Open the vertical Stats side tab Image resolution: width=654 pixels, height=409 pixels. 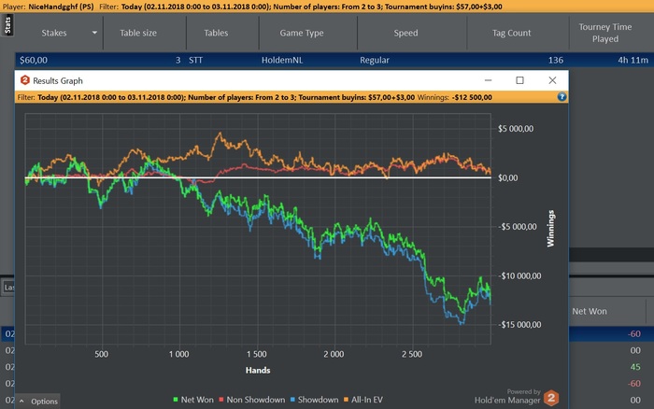7,24
